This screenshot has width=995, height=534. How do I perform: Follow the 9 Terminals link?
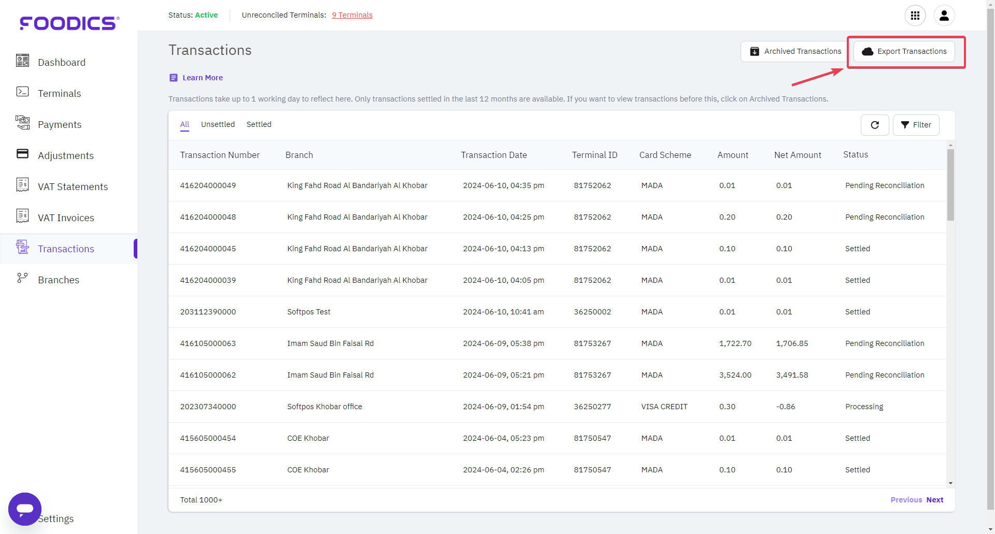352,15
